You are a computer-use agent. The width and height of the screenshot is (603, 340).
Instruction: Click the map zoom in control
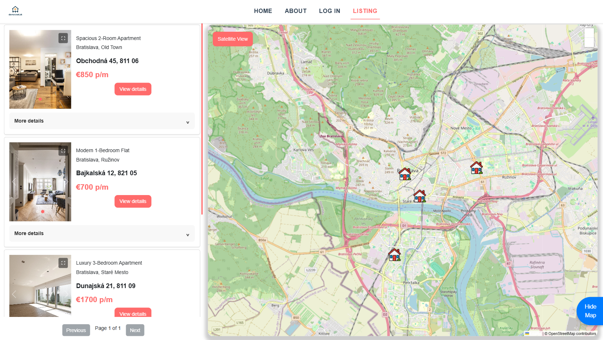pyautogui.click(x=589, y=33)
